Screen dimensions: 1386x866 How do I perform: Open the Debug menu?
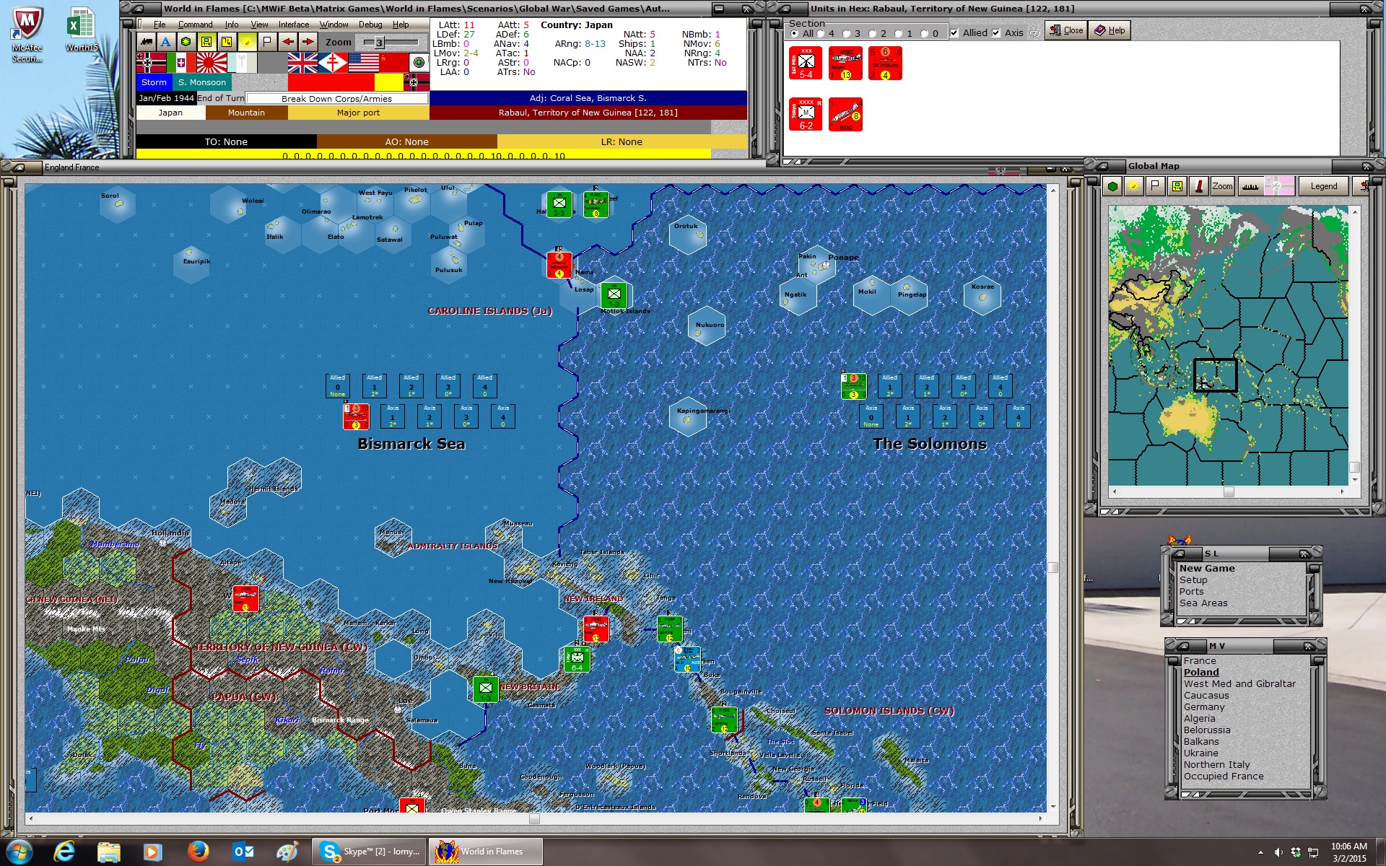click(x=370, y=25)
